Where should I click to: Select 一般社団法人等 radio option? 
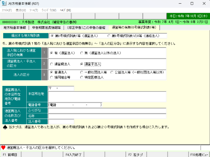tap(94, 72)
